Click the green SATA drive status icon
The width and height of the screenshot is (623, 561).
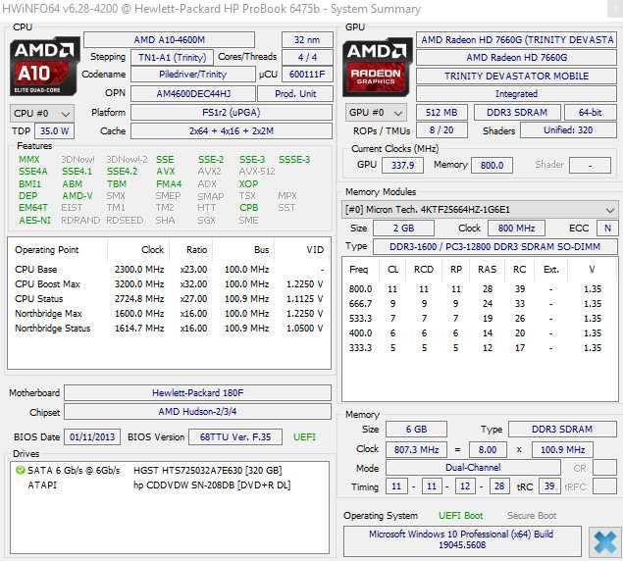click(20, 471)
